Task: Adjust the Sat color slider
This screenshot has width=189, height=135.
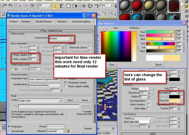Action: click(161, 47)
